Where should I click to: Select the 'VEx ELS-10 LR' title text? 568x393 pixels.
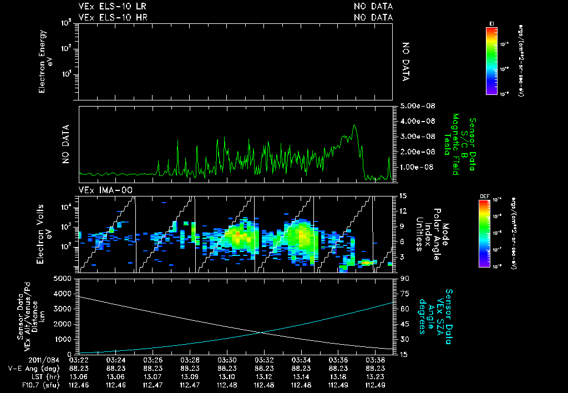tap(112, 6)
